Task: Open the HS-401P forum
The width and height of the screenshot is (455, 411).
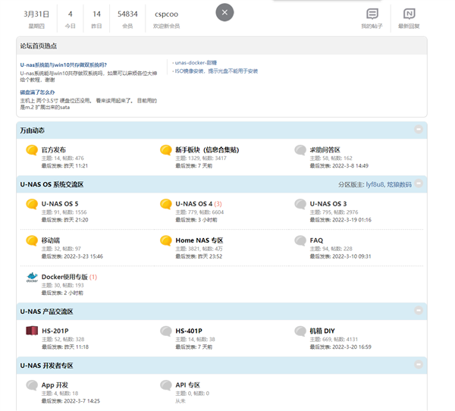Action: coord(189,331)
